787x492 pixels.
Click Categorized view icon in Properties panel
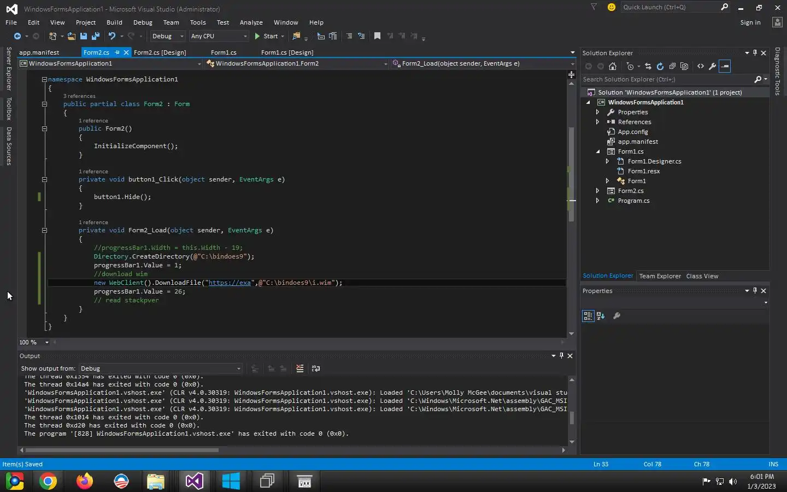click(588, 315)
